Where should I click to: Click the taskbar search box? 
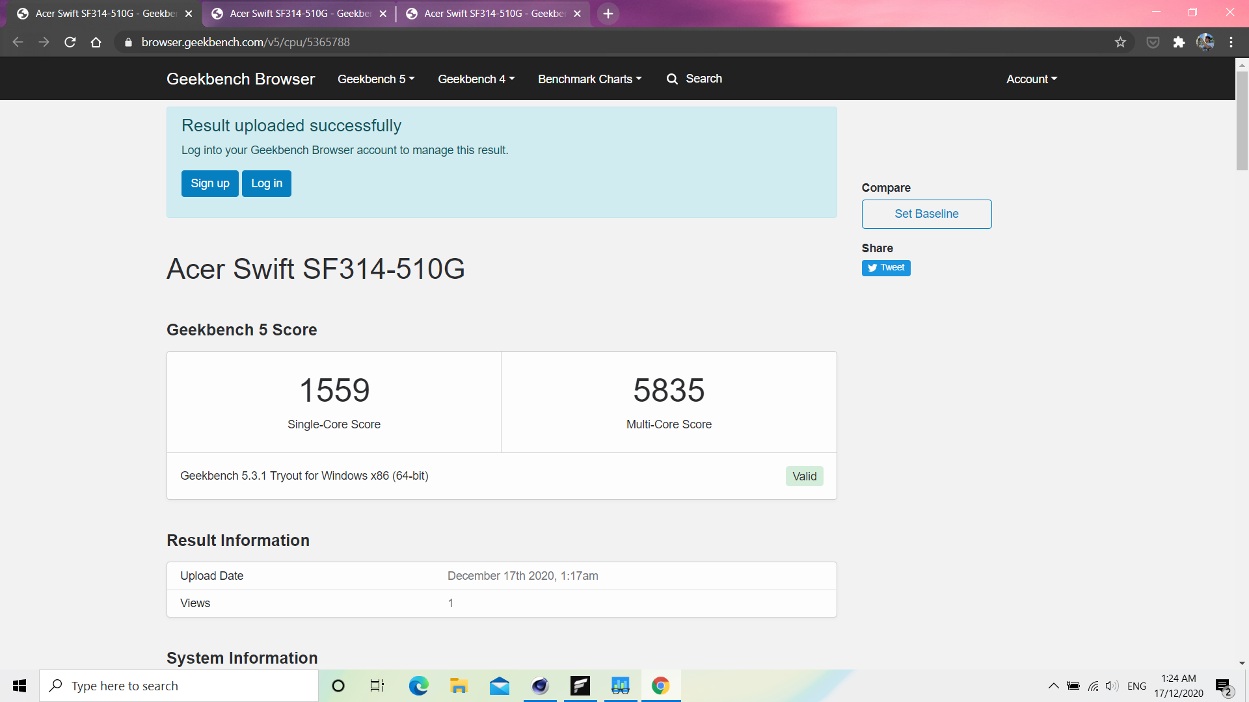(179, 686)
